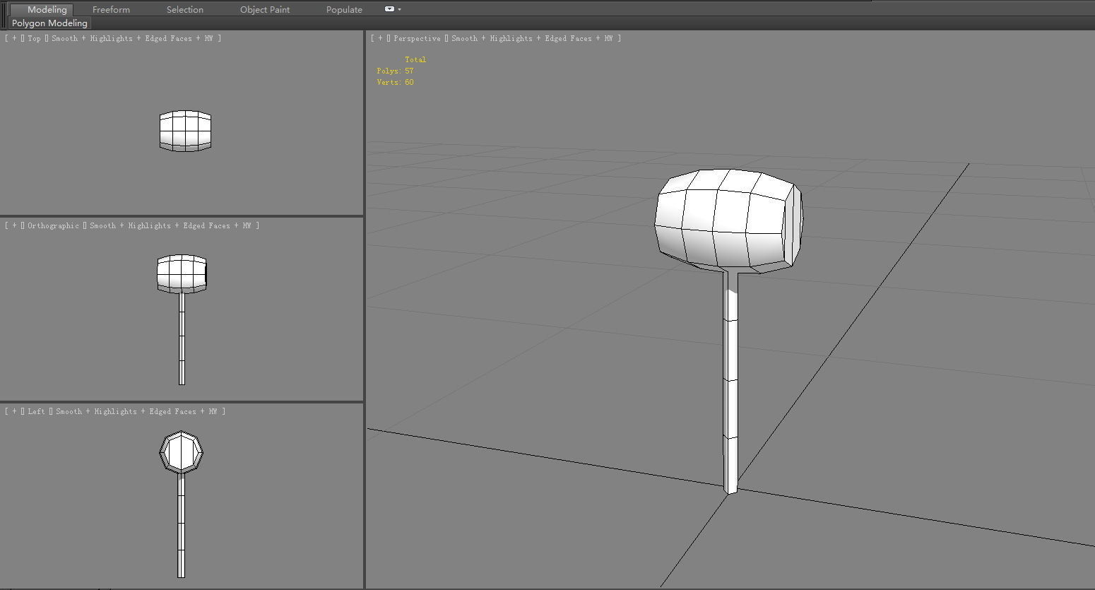Image resolution: width=1095 pixels, height=590 pixels.
Task: Open the Object Paint tab
Action: point(265,10)
